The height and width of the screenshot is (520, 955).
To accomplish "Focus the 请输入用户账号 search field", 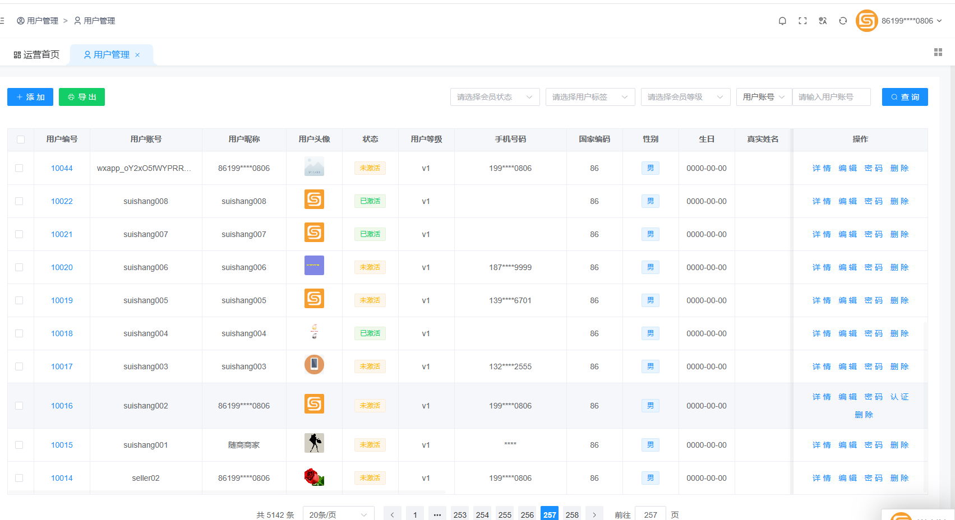I will [831, 97].
